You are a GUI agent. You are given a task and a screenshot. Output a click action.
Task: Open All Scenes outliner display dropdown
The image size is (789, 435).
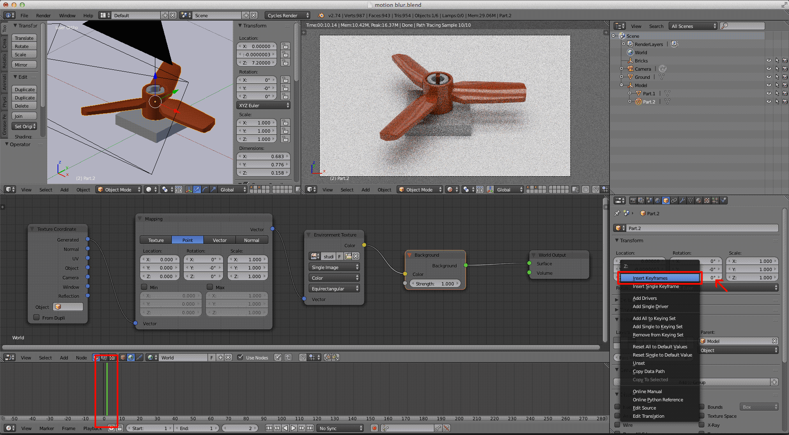point(693,26)
